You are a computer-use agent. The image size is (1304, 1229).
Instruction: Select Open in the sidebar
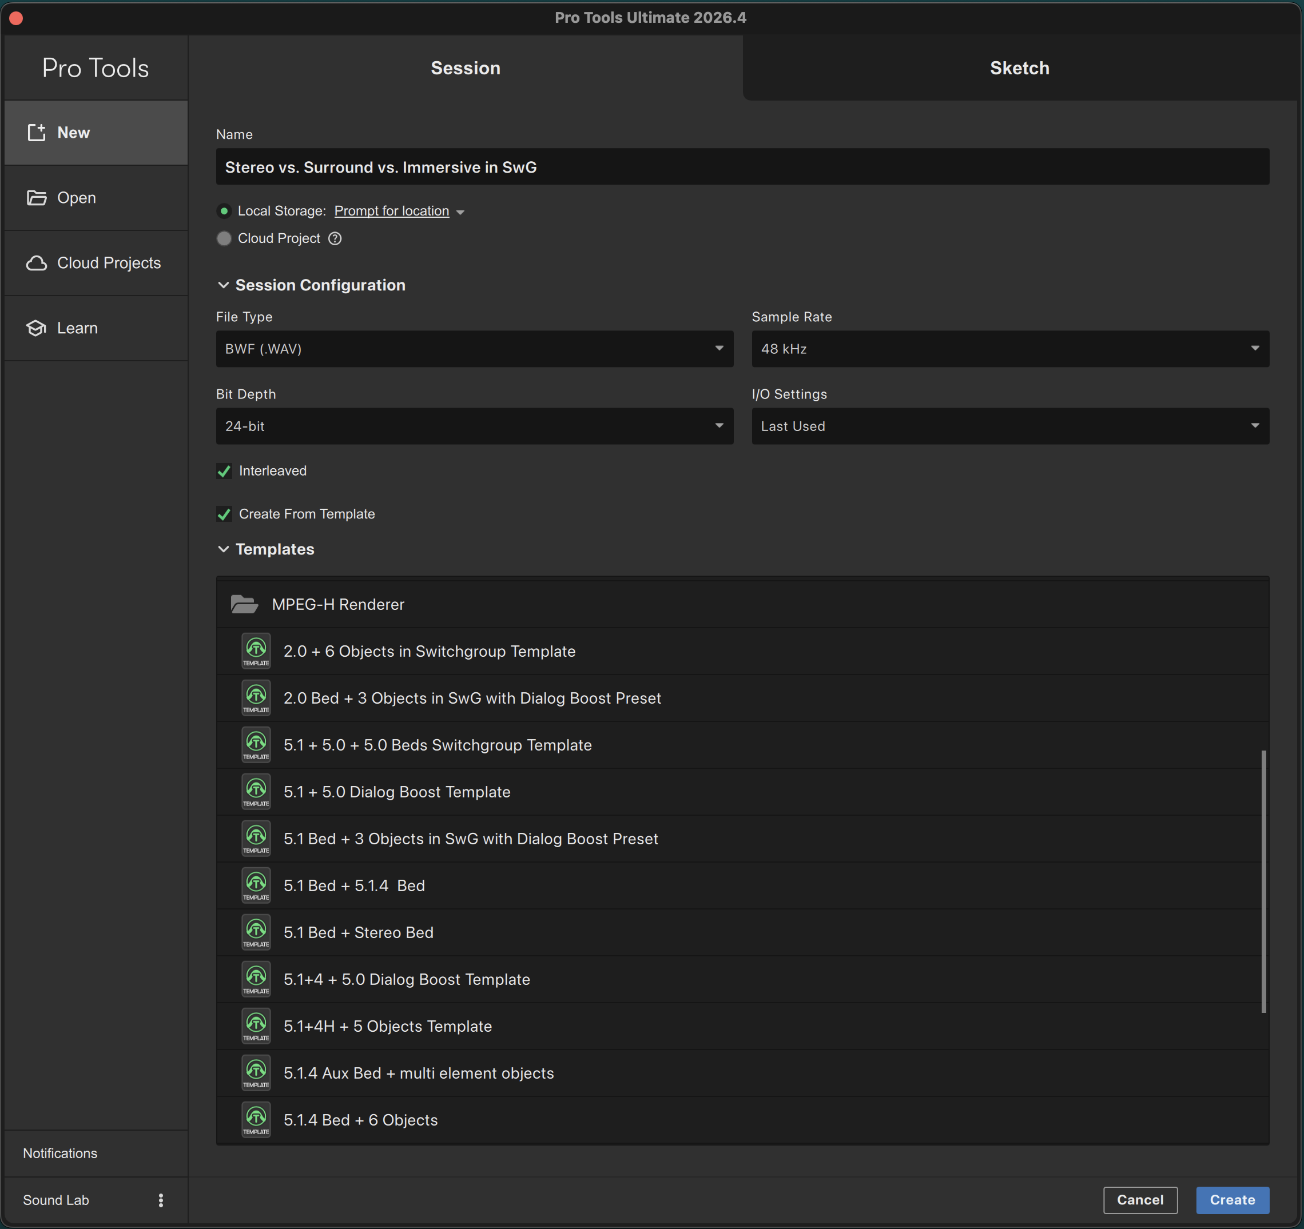96,198
